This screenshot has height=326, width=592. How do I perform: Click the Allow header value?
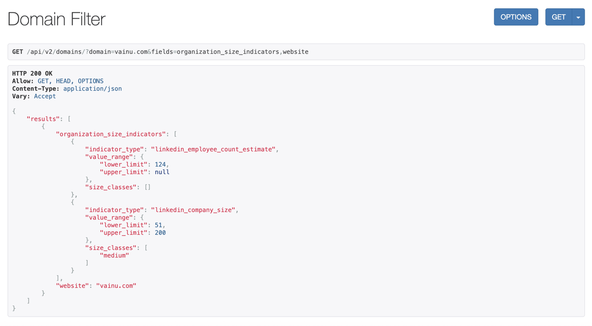pyautogui.click(x=71, y=81)
